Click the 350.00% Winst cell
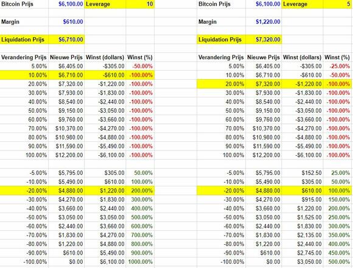This screenshot has width=353, height=268. [338, 235]
